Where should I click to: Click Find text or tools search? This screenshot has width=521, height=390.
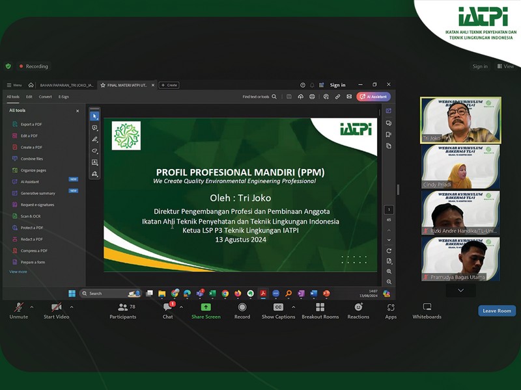259,97
